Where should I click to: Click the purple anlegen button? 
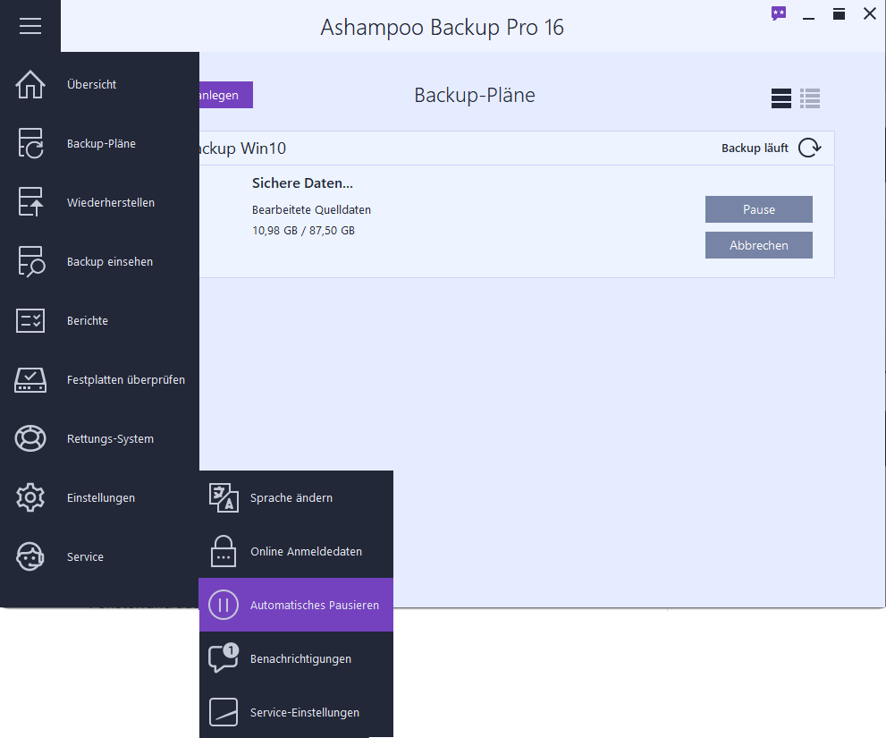pos(226,95)
